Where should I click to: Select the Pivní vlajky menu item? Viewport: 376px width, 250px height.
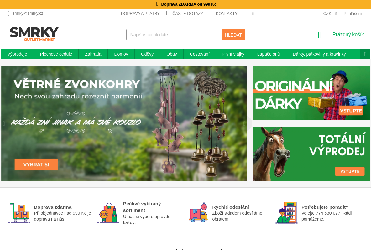point(233,54)
